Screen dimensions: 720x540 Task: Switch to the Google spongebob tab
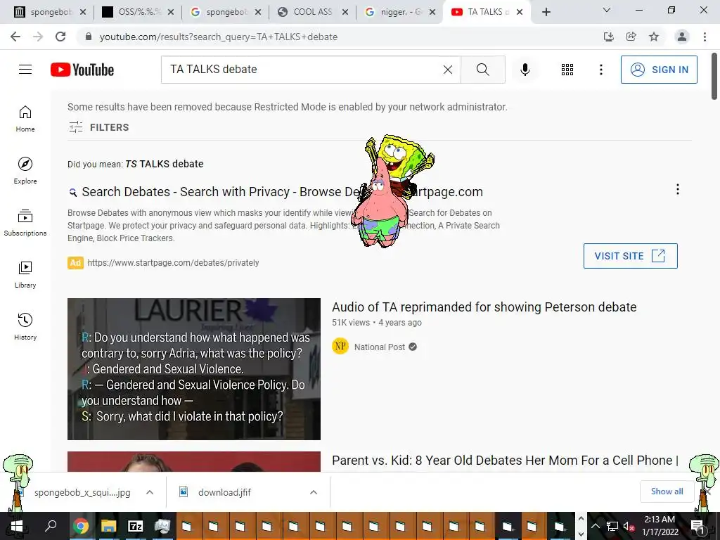[x=225, y=12]
